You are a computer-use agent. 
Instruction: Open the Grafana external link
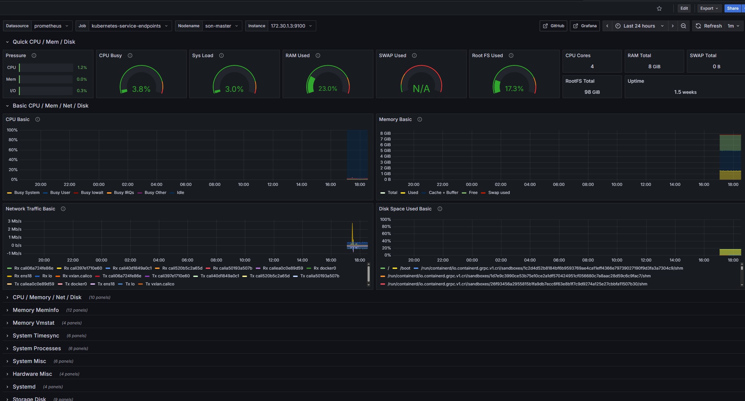[x=584, y=26]
